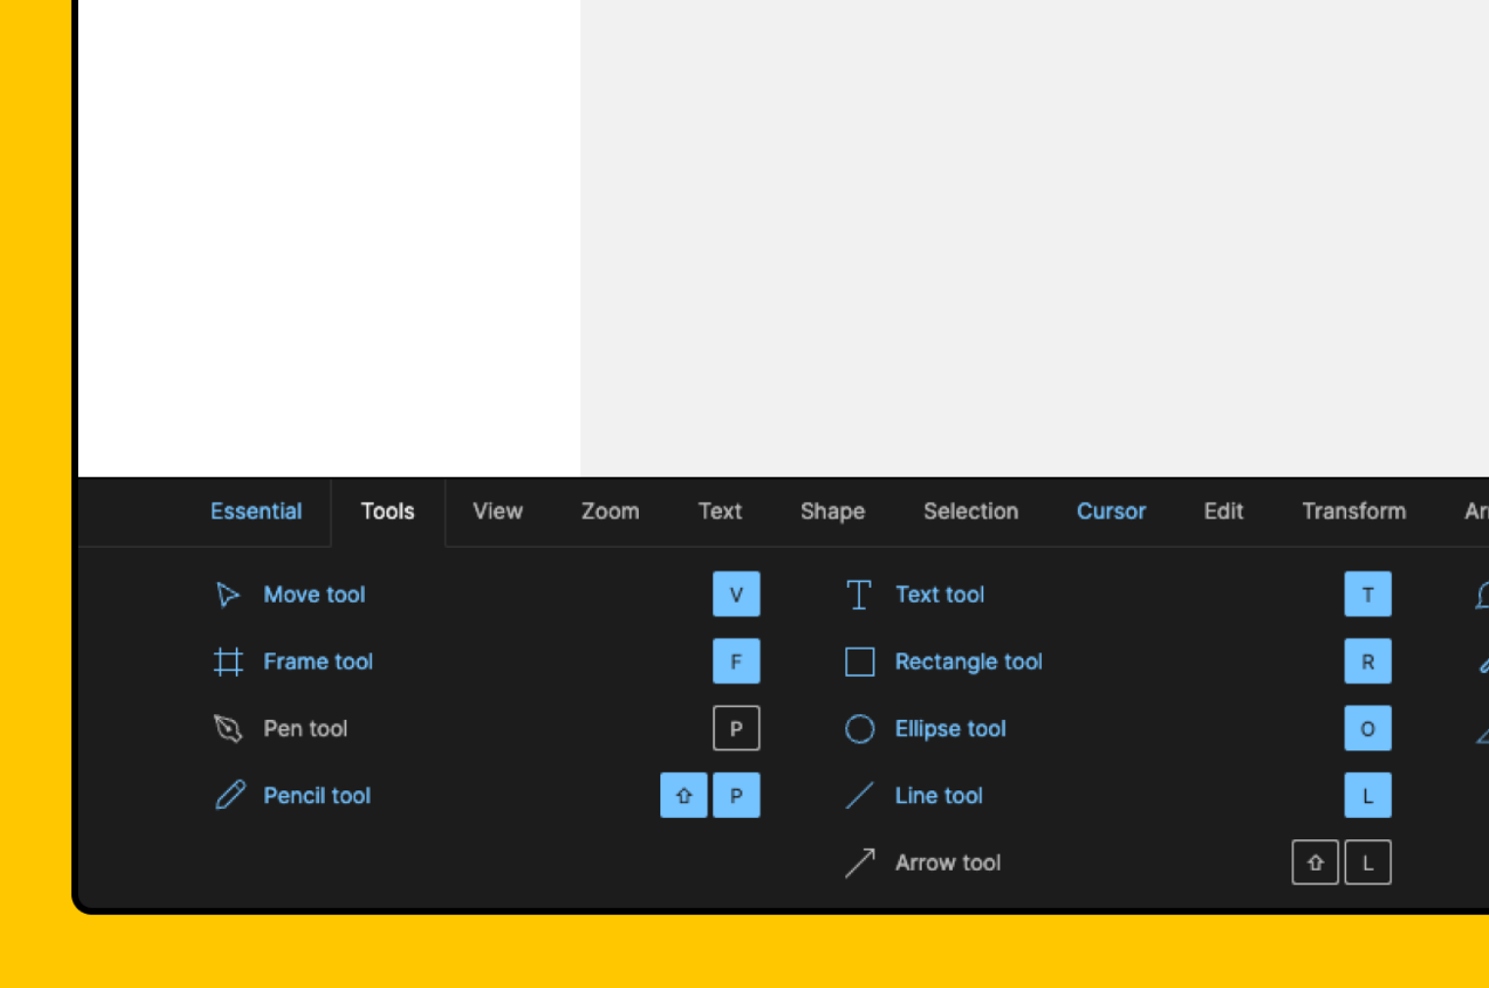1489x988 pixels.
Task: Switch to the Essential tab
Action: 256,512
